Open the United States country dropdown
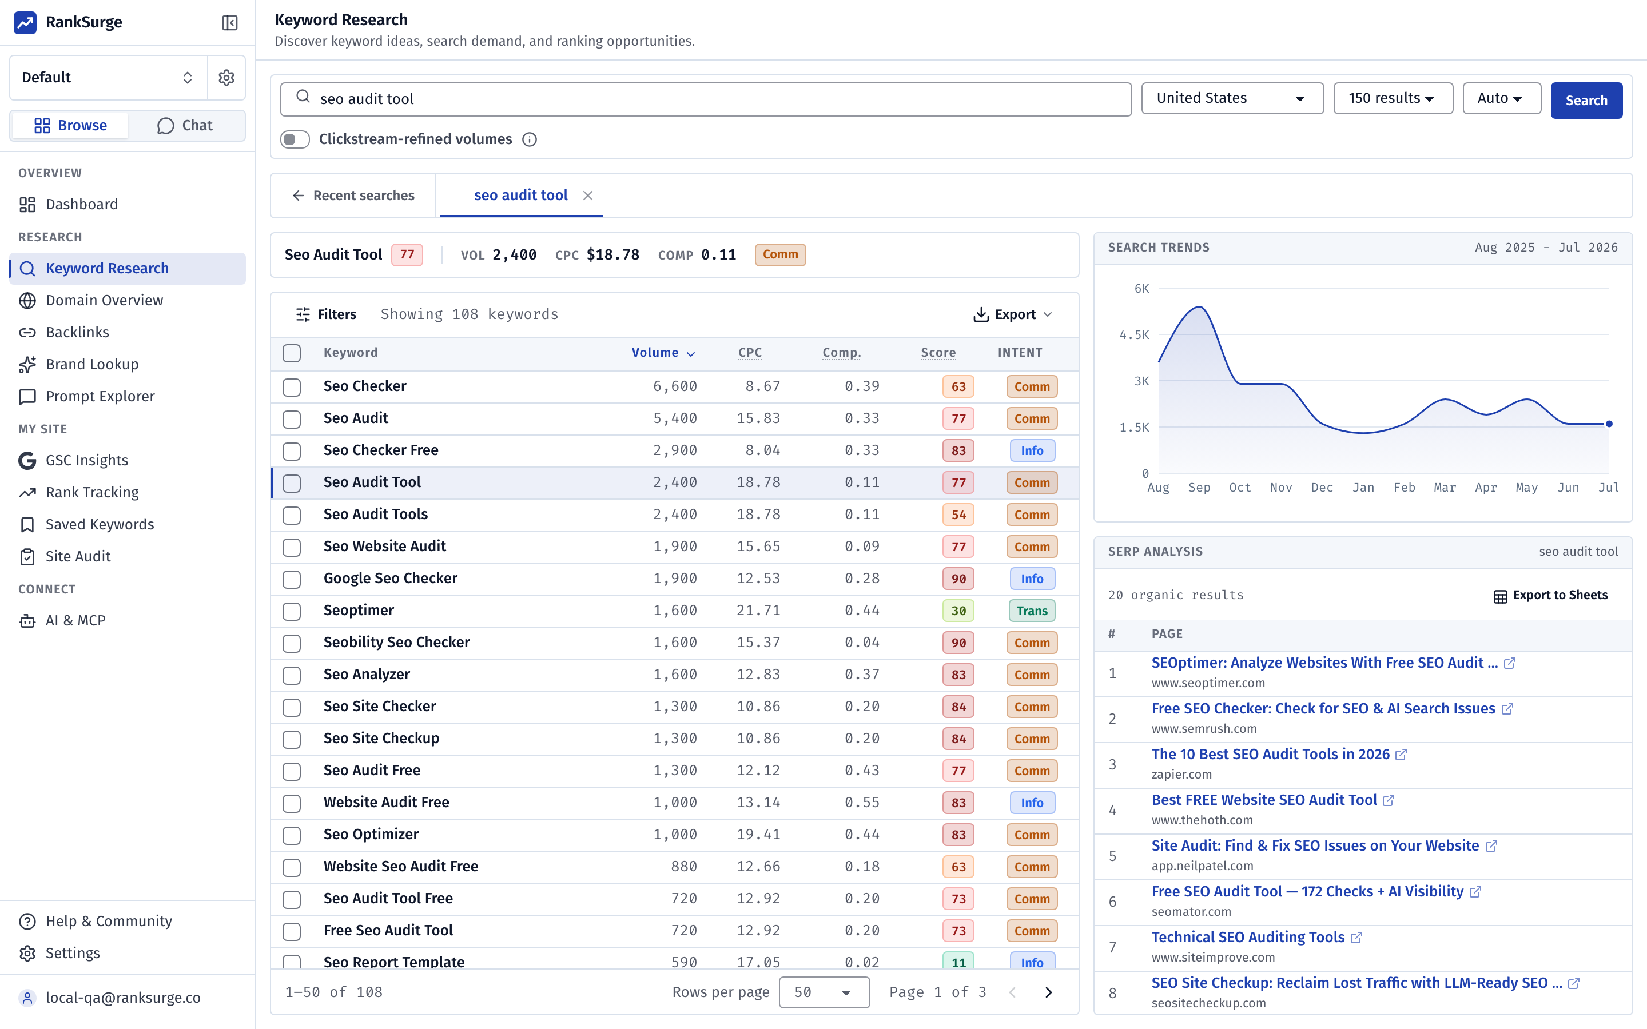This screenshot has width=1647, height=1029. (1232, 99)
